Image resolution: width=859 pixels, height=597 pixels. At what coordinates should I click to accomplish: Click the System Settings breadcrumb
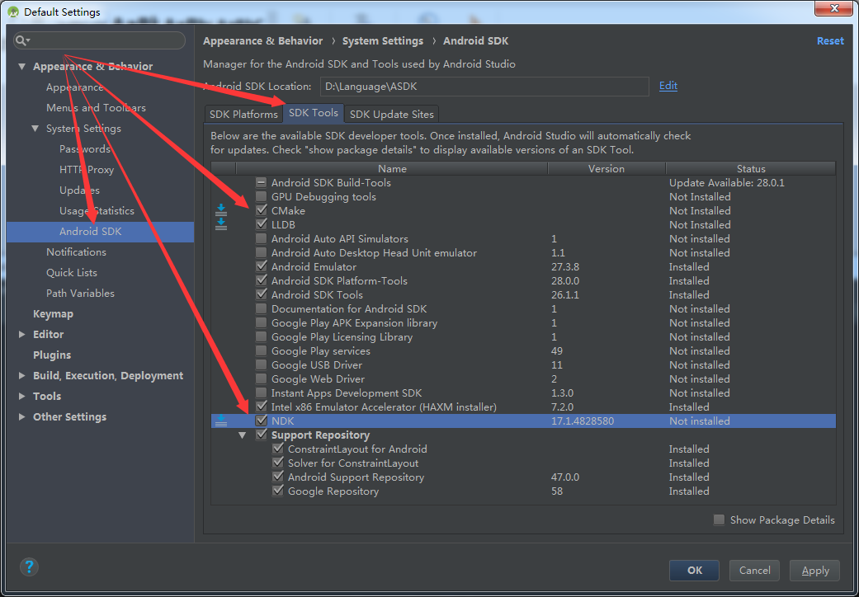click(382, 41)
